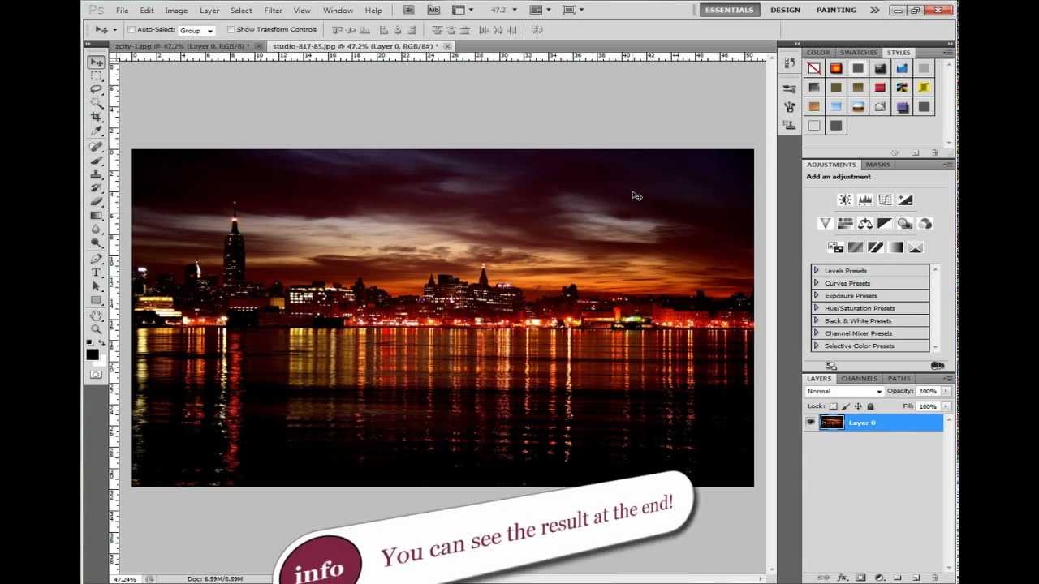Add a Curves adjustment
1039x584 pixels.
click(x=886, y=200)
